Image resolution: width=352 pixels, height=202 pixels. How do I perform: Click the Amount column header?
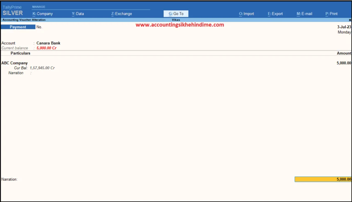click(x=344, y=53)
